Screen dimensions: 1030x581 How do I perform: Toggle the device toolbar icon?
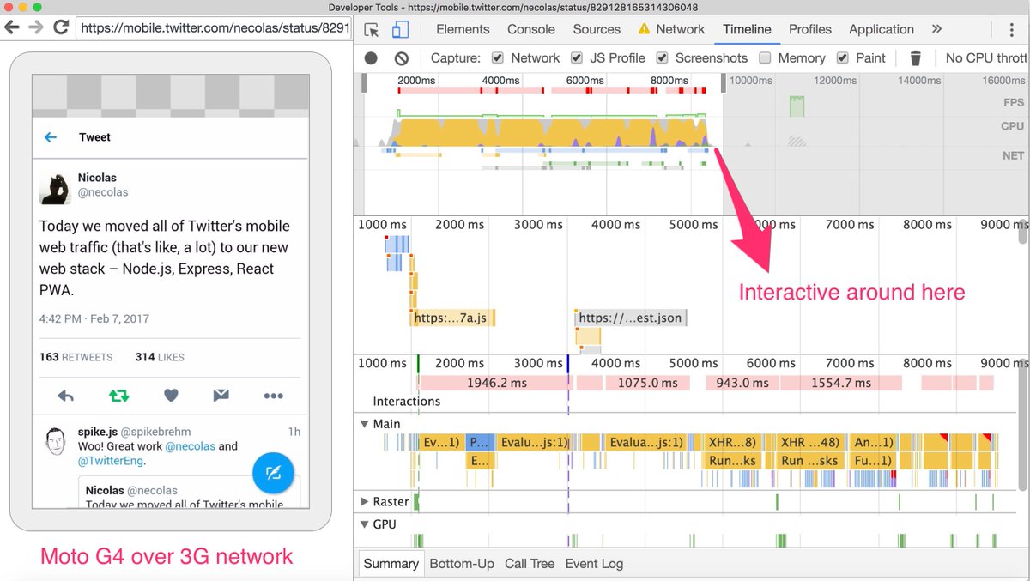[x=400, y=29]
